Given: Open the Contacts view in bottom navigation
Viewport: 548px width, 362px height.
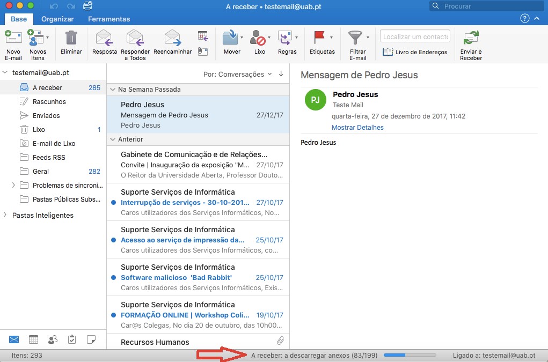Looking at the screenshot, I should click(53, 339).
